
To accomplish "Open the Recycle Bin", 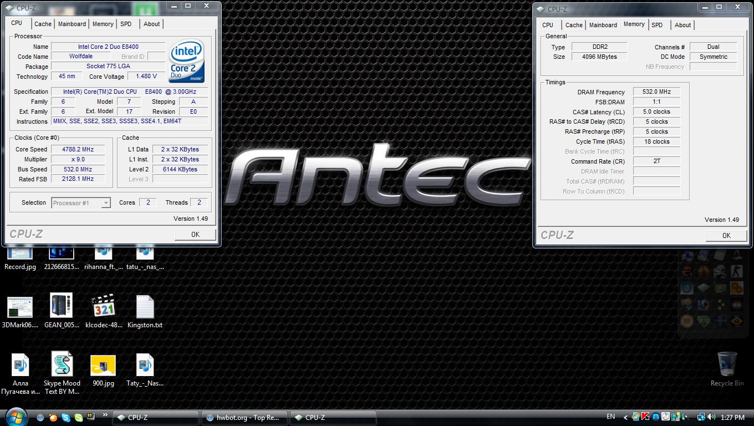I will pos(727,369).
